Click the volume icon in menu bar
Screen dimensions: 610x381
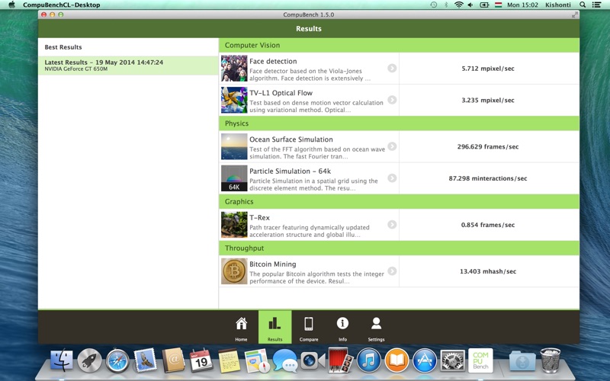pyautogui.click(x=470, y=5)
